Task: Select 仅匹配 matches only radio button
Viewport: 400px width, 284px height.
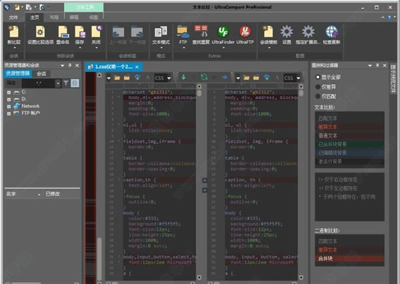Action: (x=317, y=96)
